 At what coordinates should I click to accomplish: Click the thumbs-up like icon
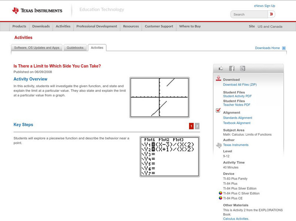[x=221, y=68]
